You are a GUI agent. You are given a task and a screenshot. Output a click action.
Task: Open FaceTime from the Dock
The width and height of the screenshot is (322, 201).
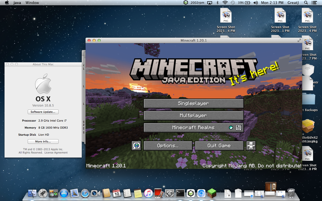96,193
